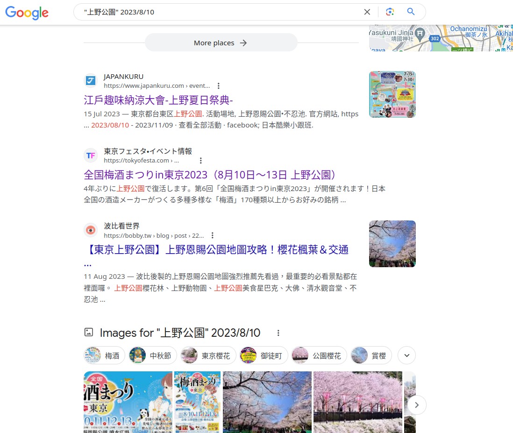Click the More places button
513x433 pixels.
(x=221, y=43)
